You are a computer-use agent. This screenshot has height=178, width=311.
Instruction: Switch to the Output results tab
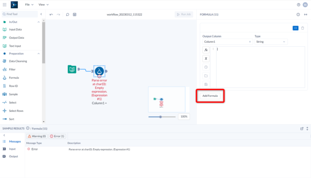(x=13, y=157)
